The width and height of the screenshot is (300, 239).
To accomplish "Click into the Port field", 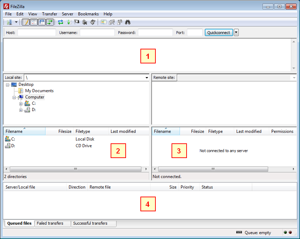I will pyautogui.click(x=195, y=32).
